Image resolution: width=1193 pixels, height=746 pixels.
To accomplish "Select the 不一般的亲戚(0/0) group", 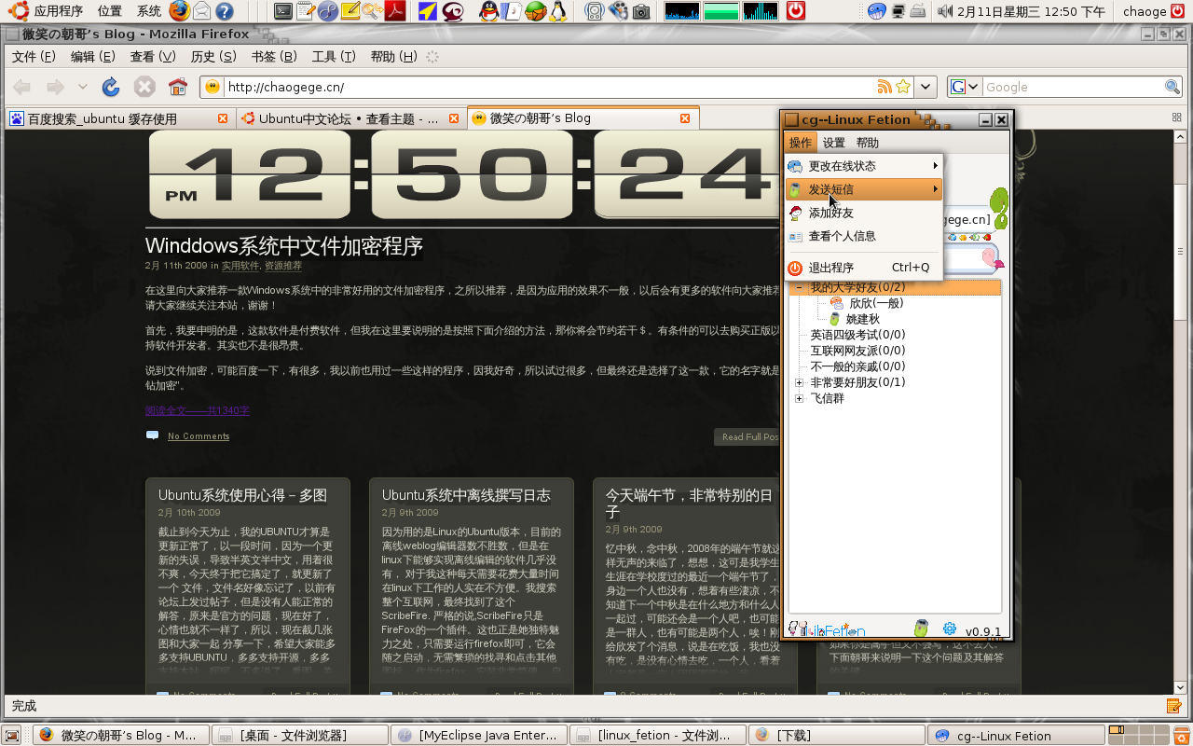I will 857,366.
